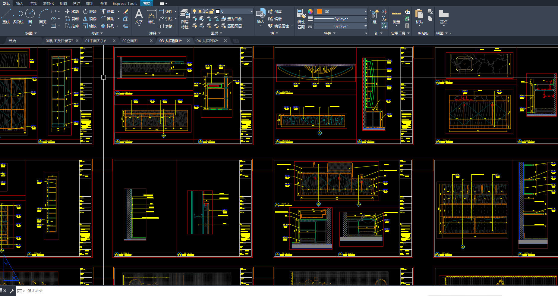This screenshot has height=296, width=558.
Task: Toggle the layer lock padlock icon
Action: pyautogui.click(x=212, y=11)
